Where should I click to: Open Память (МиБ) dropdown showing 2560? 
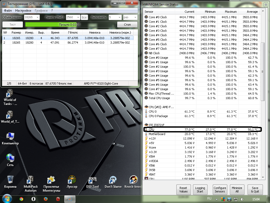tap(73, 17)
